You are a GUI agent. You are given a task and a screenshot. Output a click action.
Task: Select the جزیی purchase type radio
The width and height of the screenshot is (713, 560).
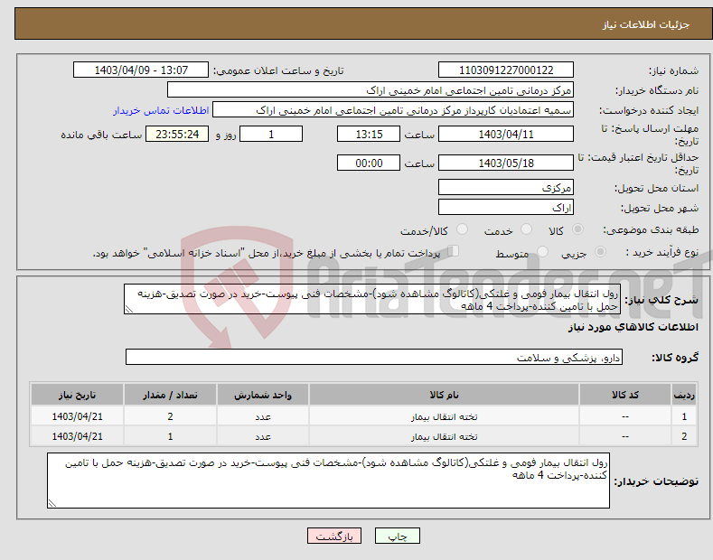[600, 251]
